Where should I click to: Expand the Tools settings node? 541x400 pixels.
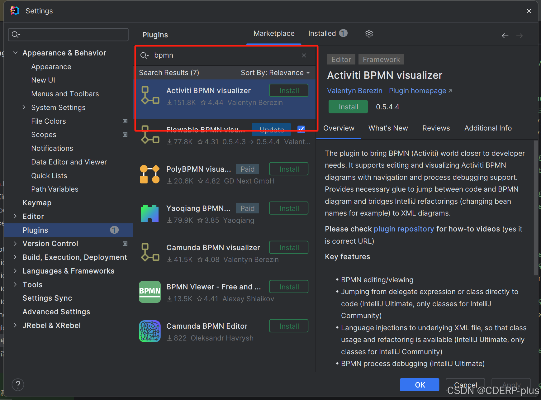click(15, 284)
